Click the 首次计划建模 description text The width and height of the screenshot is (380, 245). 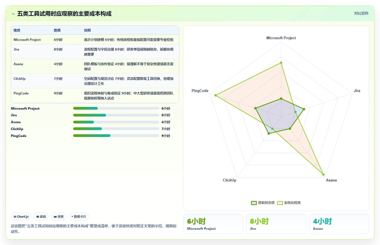(129, 40)
